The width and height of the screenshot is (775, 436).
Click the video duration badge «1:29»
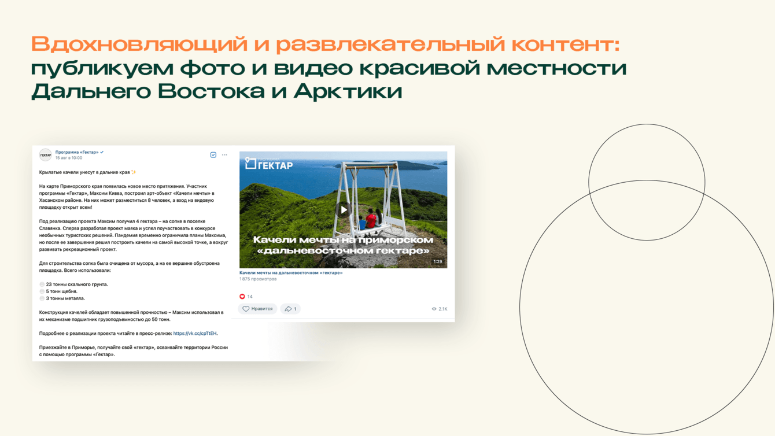[438, 262]
